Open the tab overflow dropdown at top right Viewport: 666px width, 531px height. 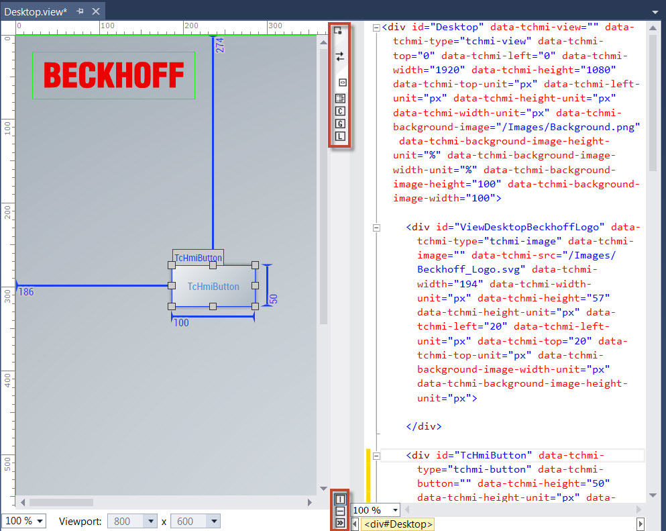[655, 12]
